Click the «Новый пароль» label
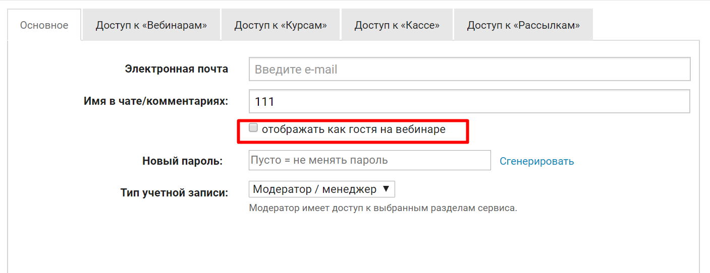The image size is (710, 273). 182,161
